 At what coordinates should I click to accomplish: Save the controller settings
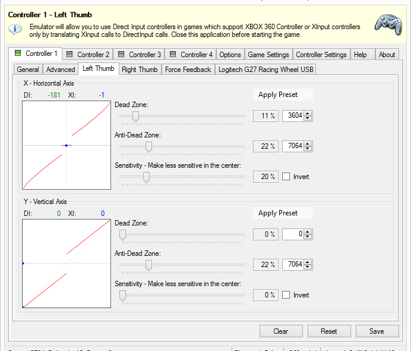377,331
